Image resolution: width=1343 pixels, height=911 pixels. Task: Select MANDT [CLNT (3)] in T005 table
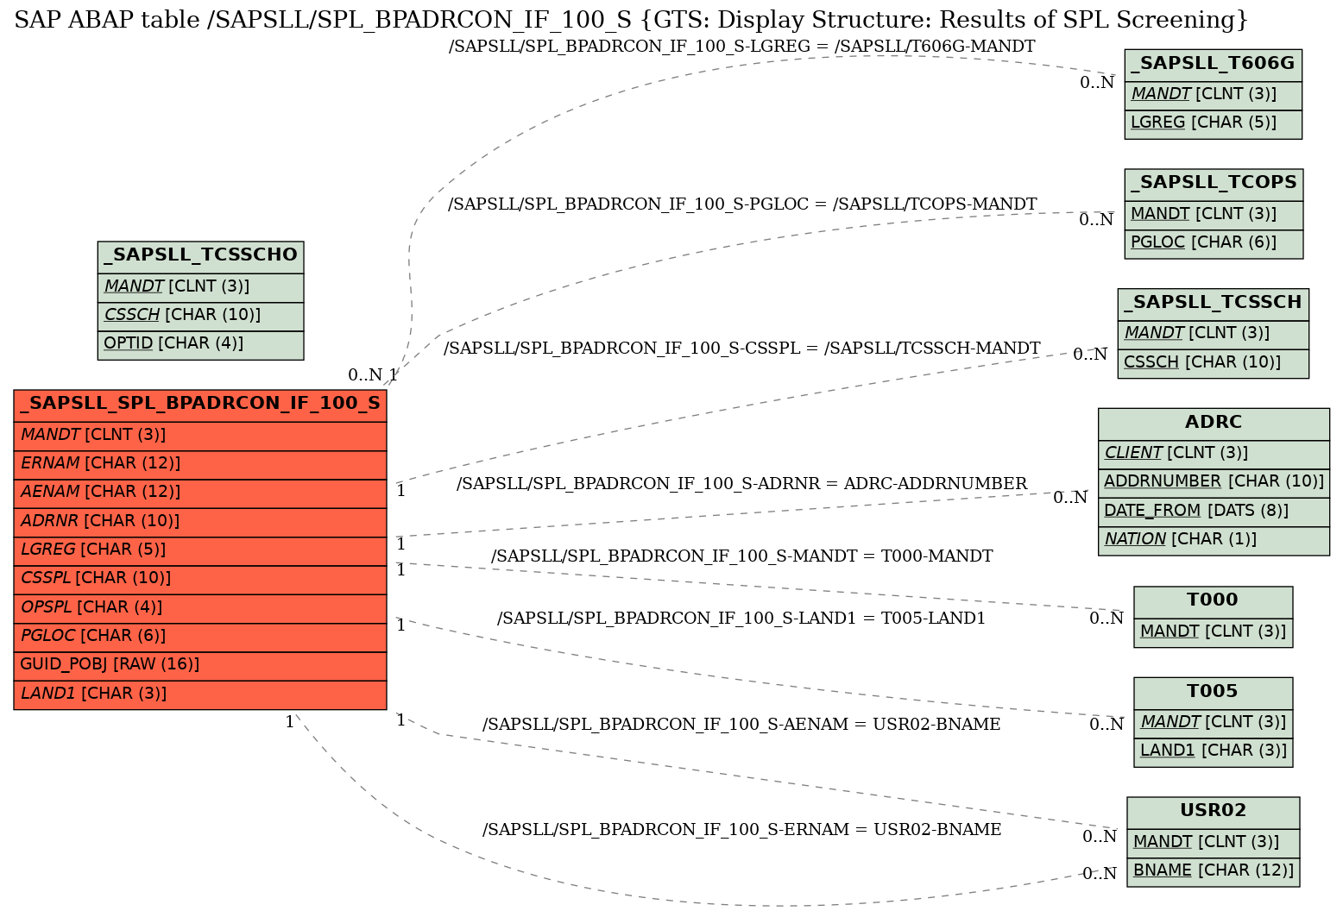1213,723
